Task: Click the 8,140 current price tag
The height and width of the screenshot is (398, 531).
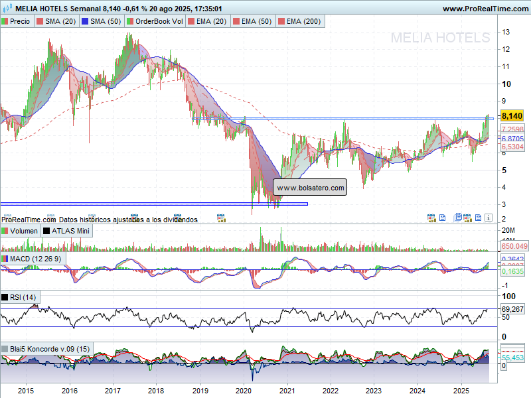Action: (512, 115)
